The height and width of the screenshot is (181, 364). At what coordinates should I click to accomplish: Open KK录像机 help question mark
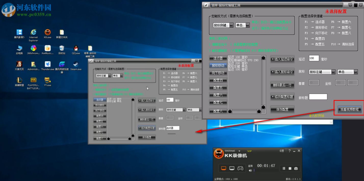coord(289,151)
